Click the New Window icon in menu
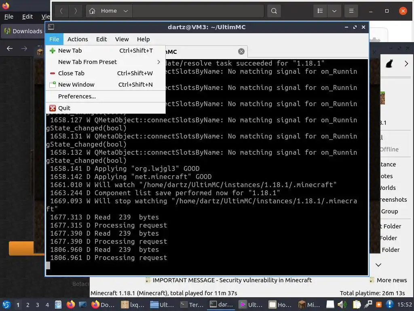Screen dimensions: 414x311 (x=53, y=85)
